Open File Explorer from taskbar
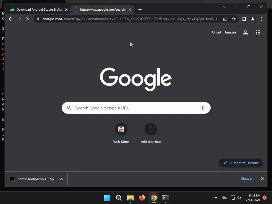Image resolution: width=272 pixels, height=204 pixels. [x=130, y=198]
